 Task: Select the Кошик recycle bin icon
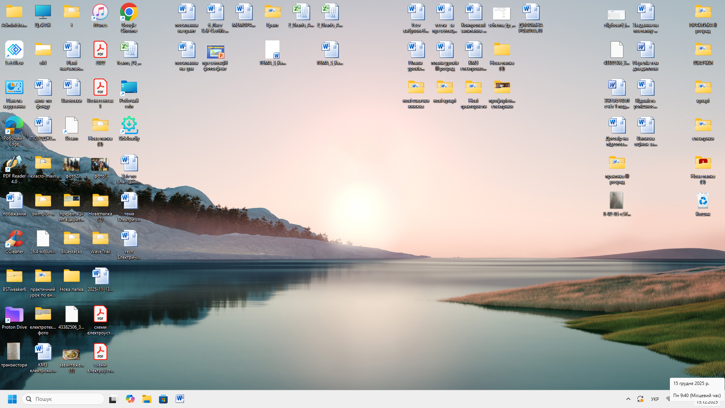(x=703, y=205)
